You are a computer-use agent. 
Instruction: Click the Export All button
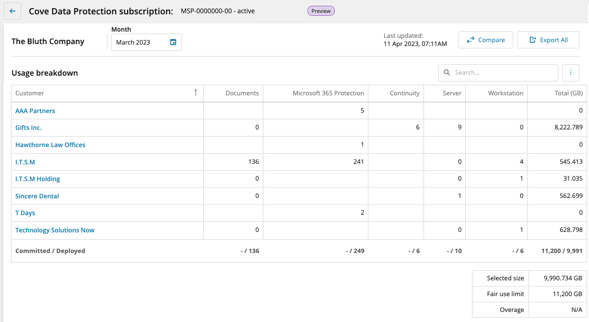click(x=548, y=40)
